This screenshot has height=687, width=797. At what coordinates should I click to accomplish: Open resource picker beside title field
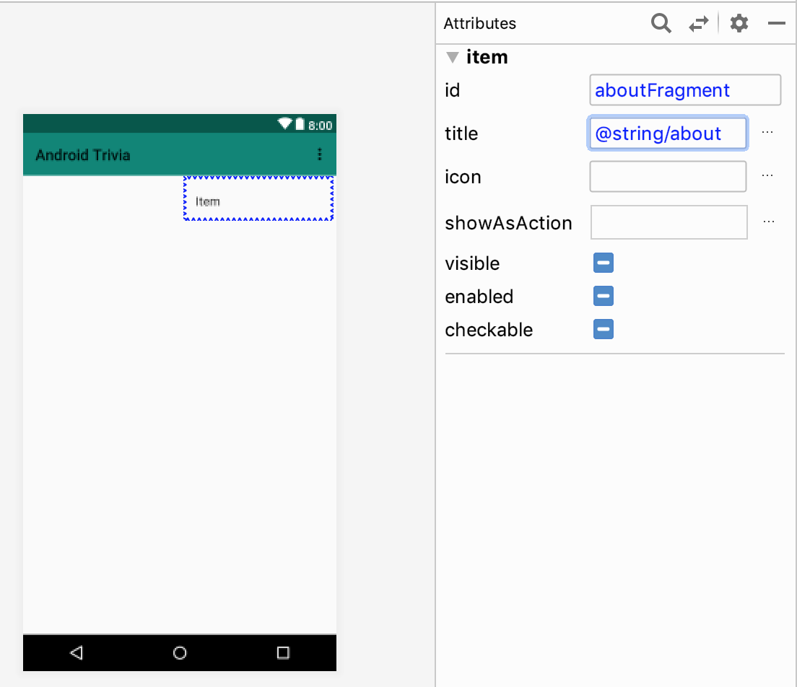[767, 134]
